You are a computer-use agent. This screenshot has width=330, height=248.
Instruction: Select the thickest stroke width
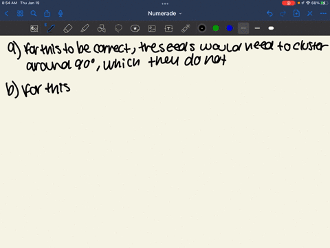click(x=271, y=28)
